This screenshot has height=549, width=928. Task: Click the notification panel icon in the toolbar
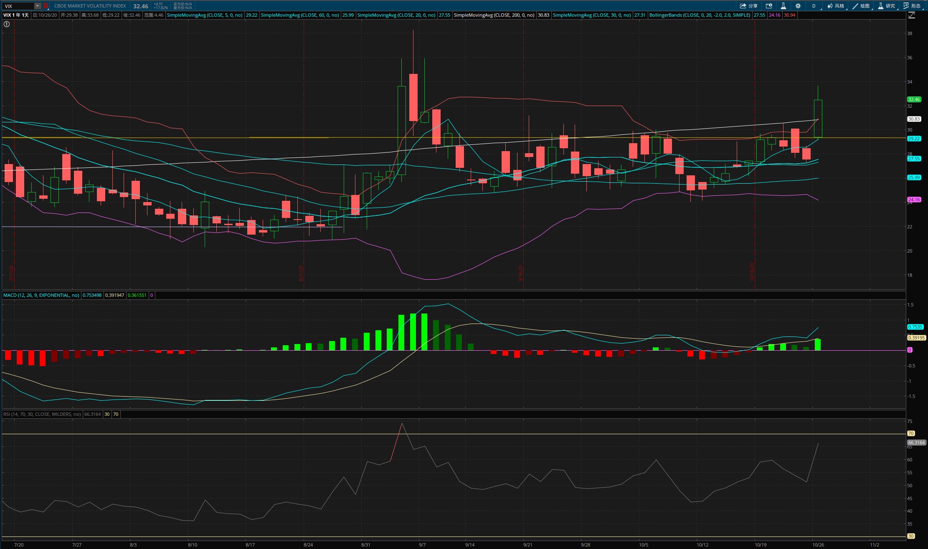point(769,6)
